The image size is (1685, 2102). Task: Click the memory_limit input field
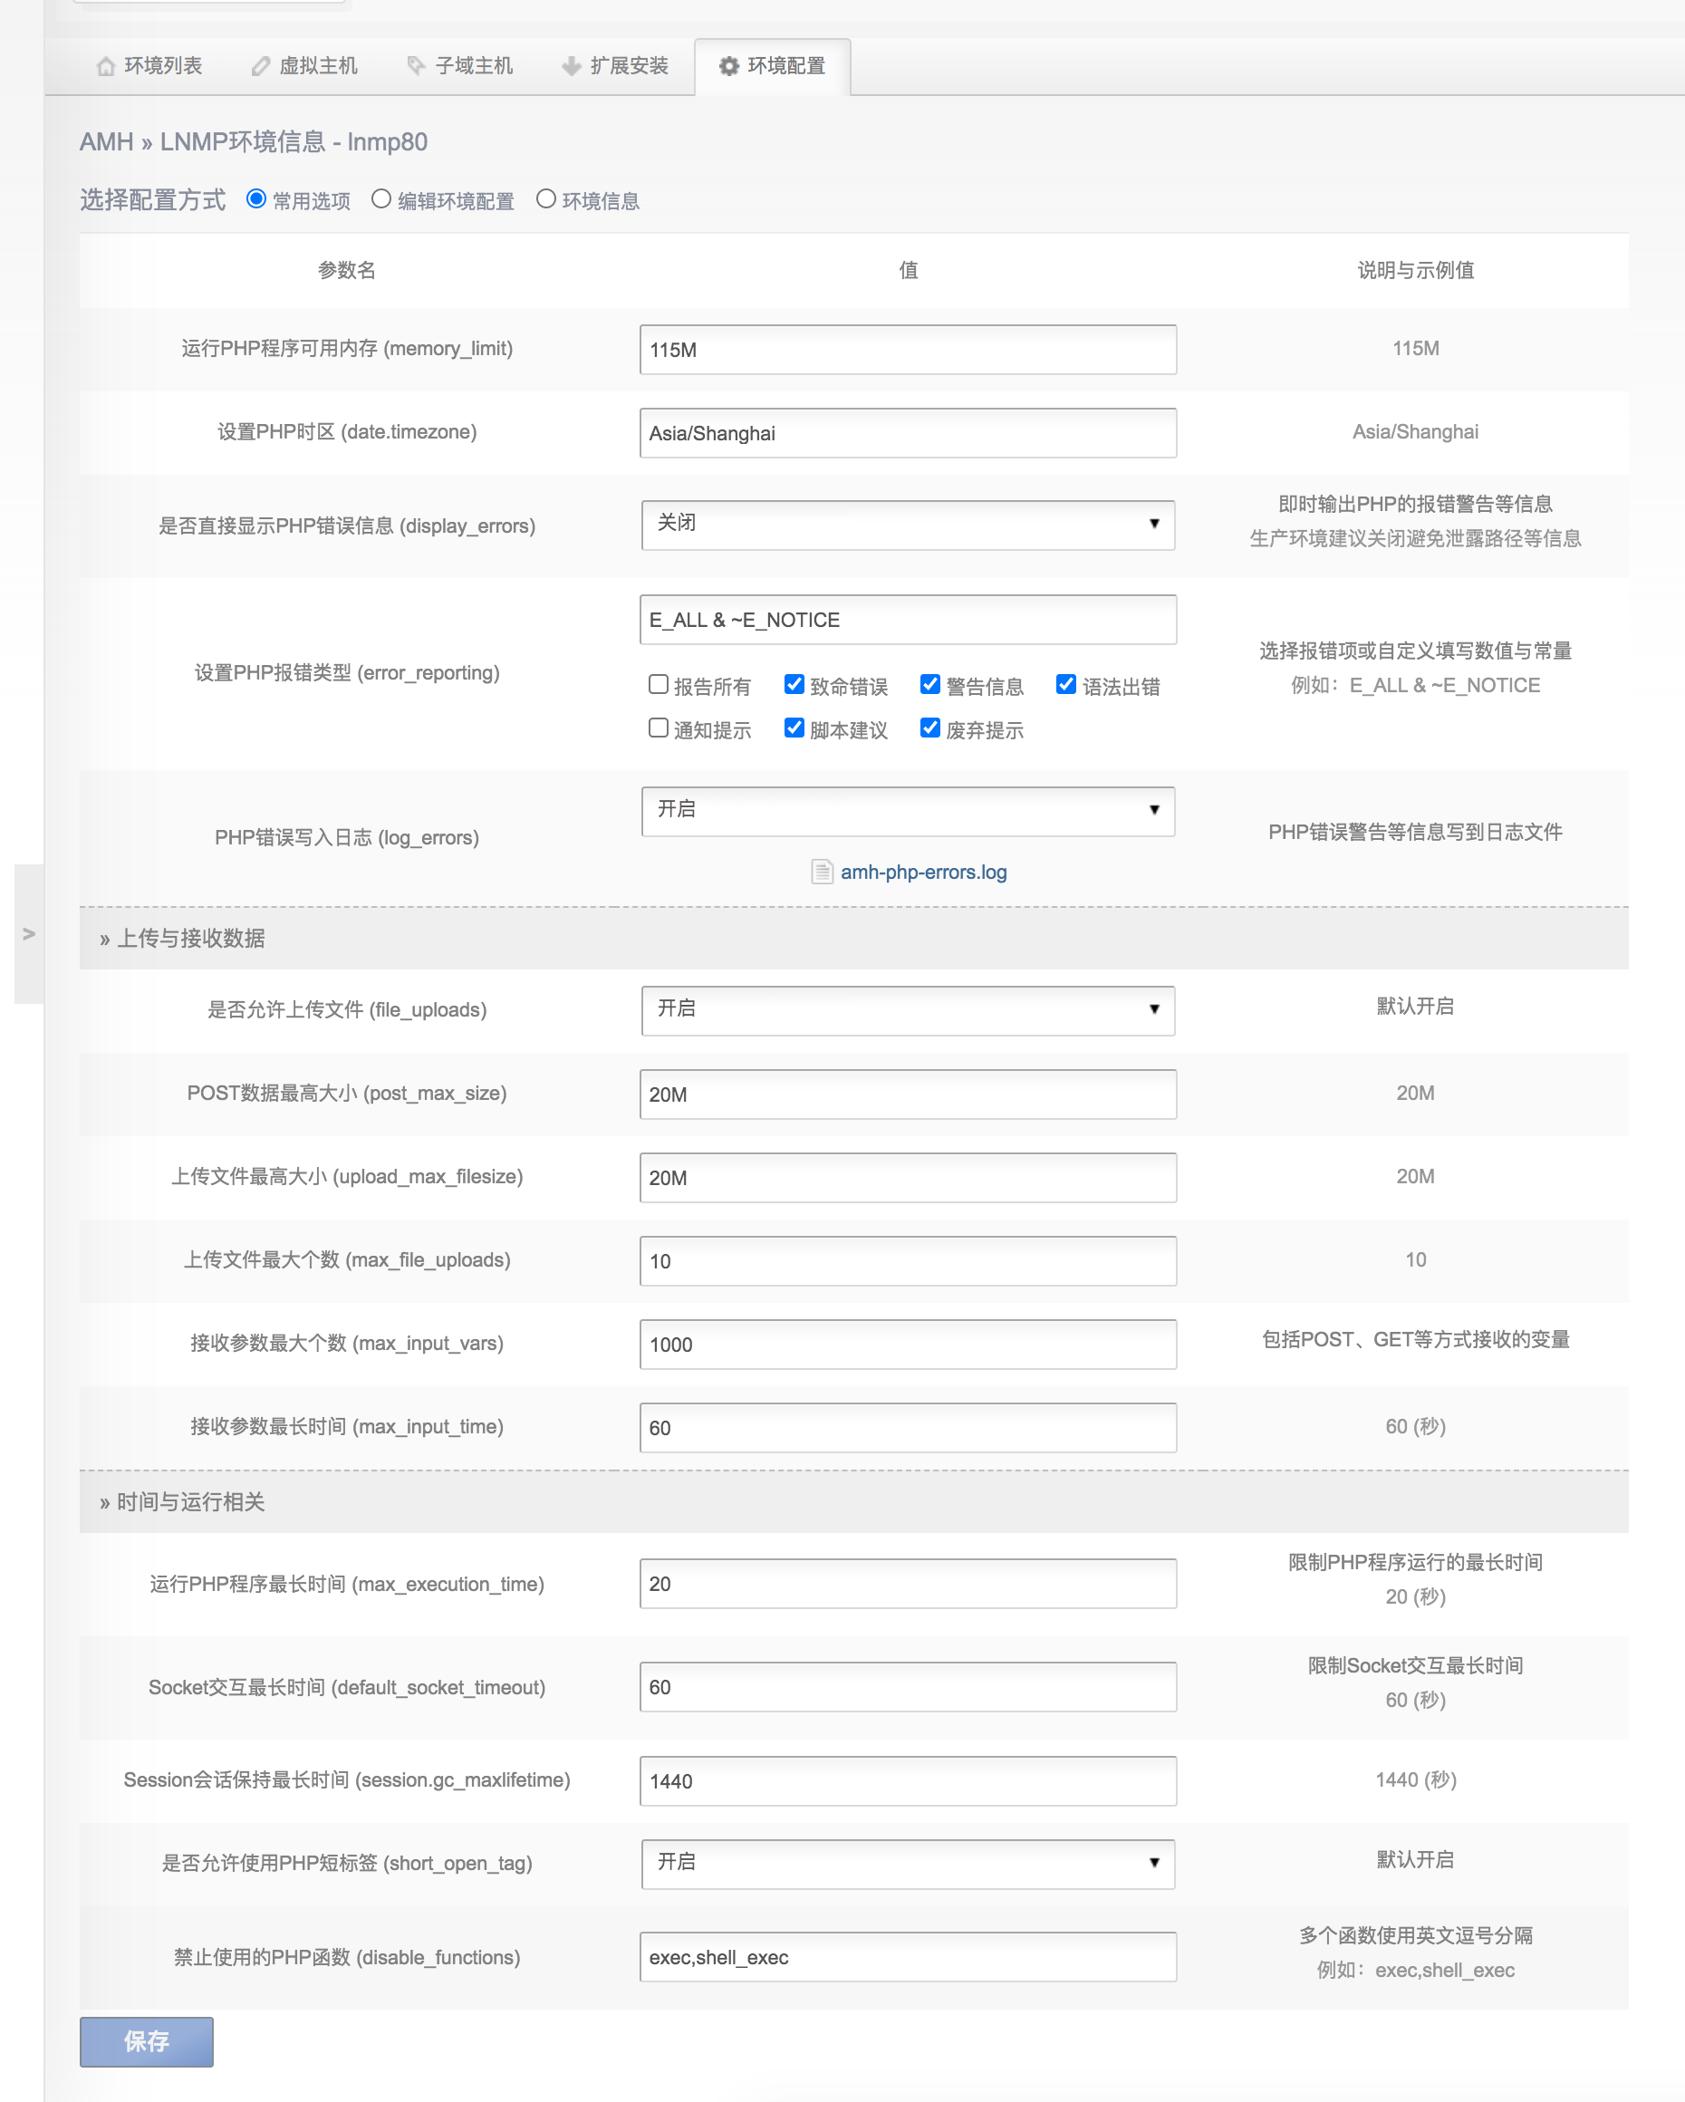click(908, 350)
